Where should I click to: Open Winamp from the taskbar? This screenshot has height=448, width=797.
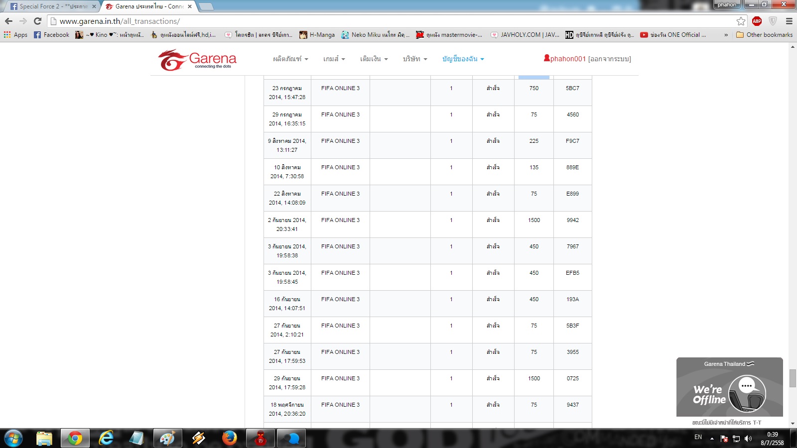tap(198, 439)
